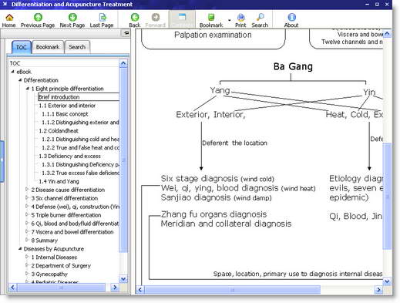This screenshot has height=303, width=400.
Task: Show the About information dialog
Action: pyautogui.click(x=291, y=17)
